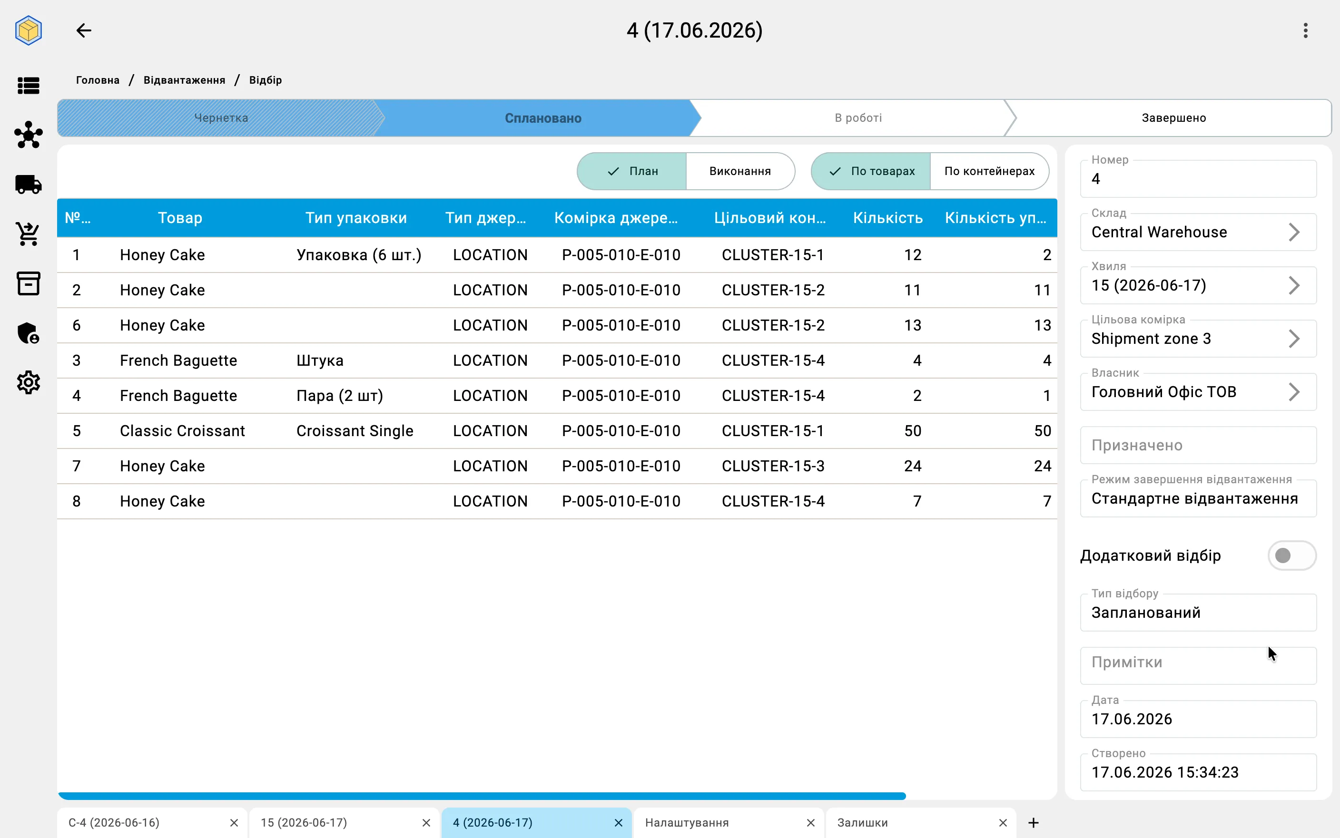1340x838 pixels.
Task: Open the shopping cart sidebar icon
Action: click(28, 234)
